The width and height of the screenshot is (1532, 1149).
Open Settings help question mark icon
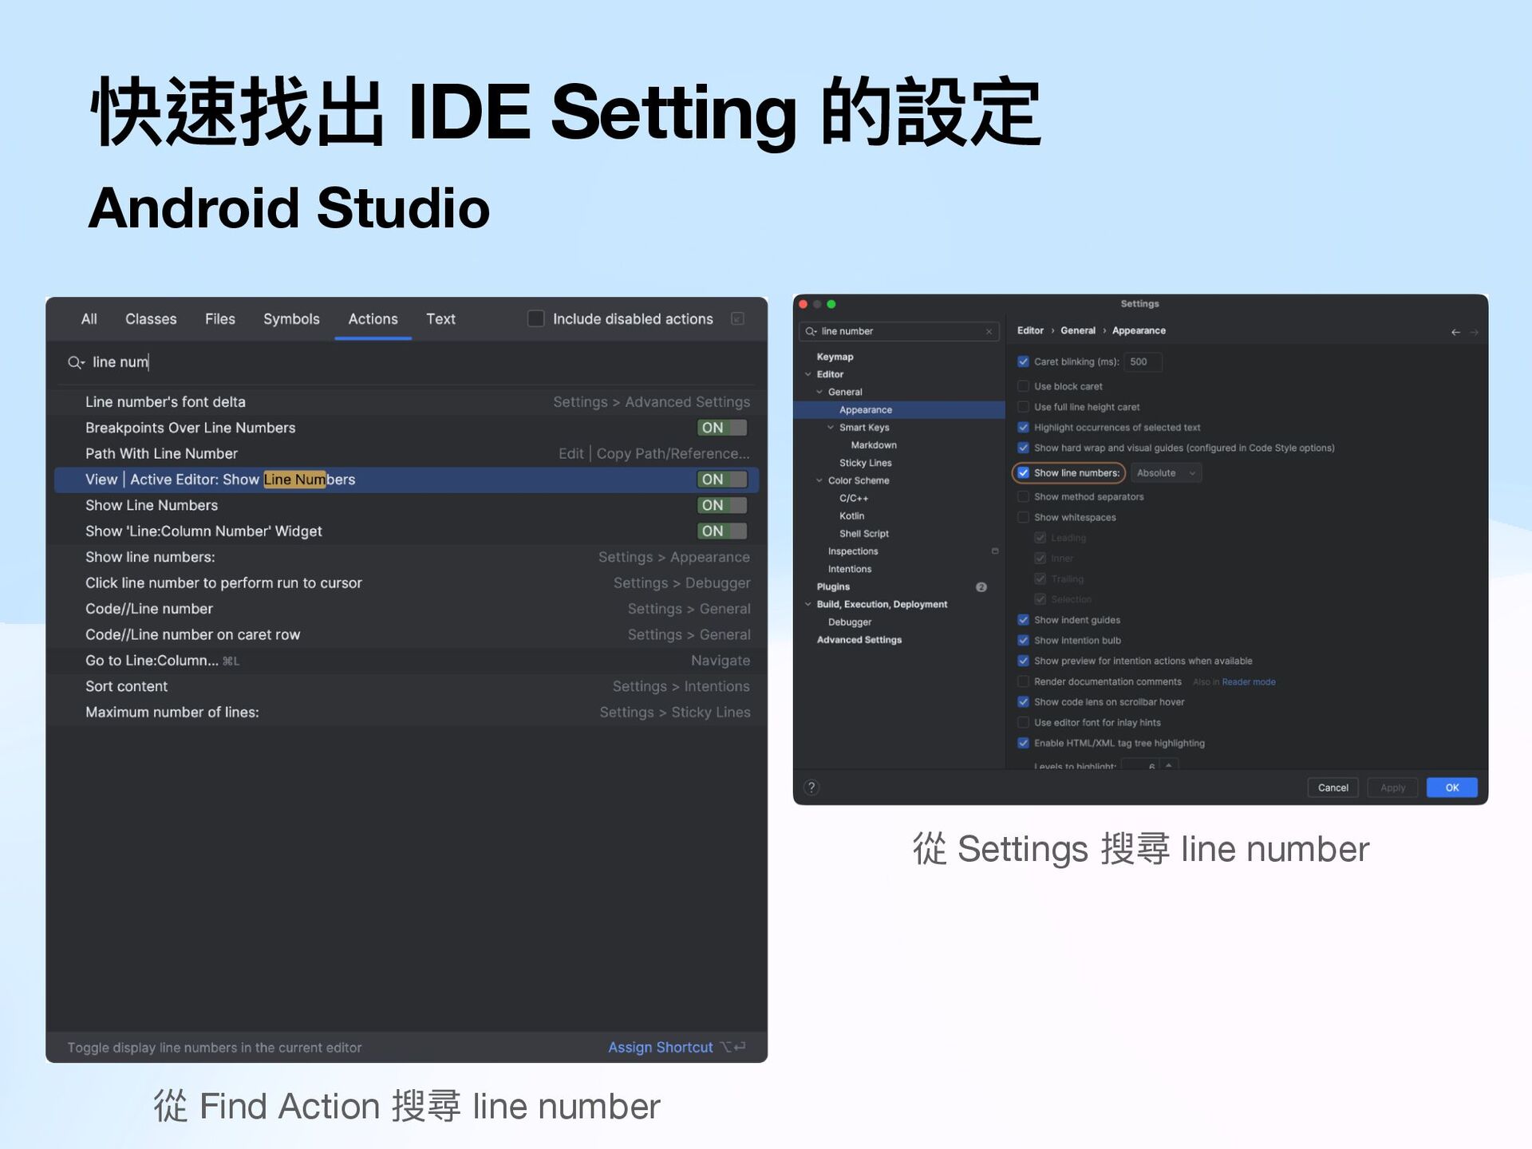click(811, 788)
